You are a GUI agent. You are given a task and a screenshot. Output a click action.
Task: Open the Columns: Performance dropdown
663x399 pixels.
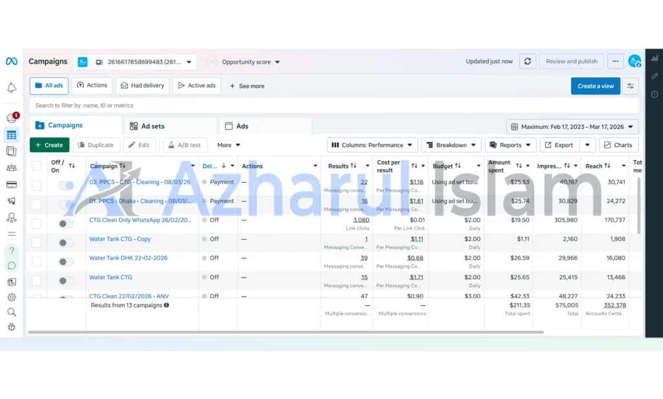point(372,145)
